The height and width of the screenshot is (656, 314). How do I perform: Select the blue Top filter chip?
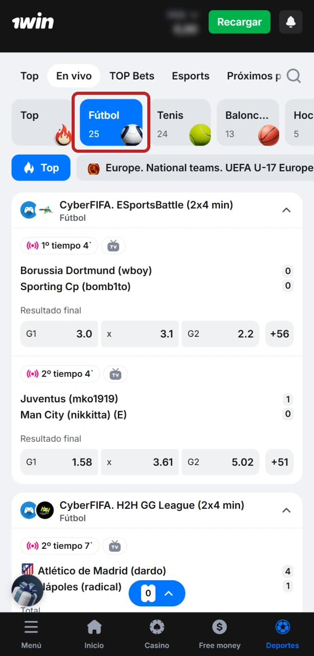click(x=41, y=168)
